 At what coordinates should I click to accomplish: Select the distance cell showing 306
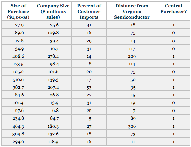[132, 126]
